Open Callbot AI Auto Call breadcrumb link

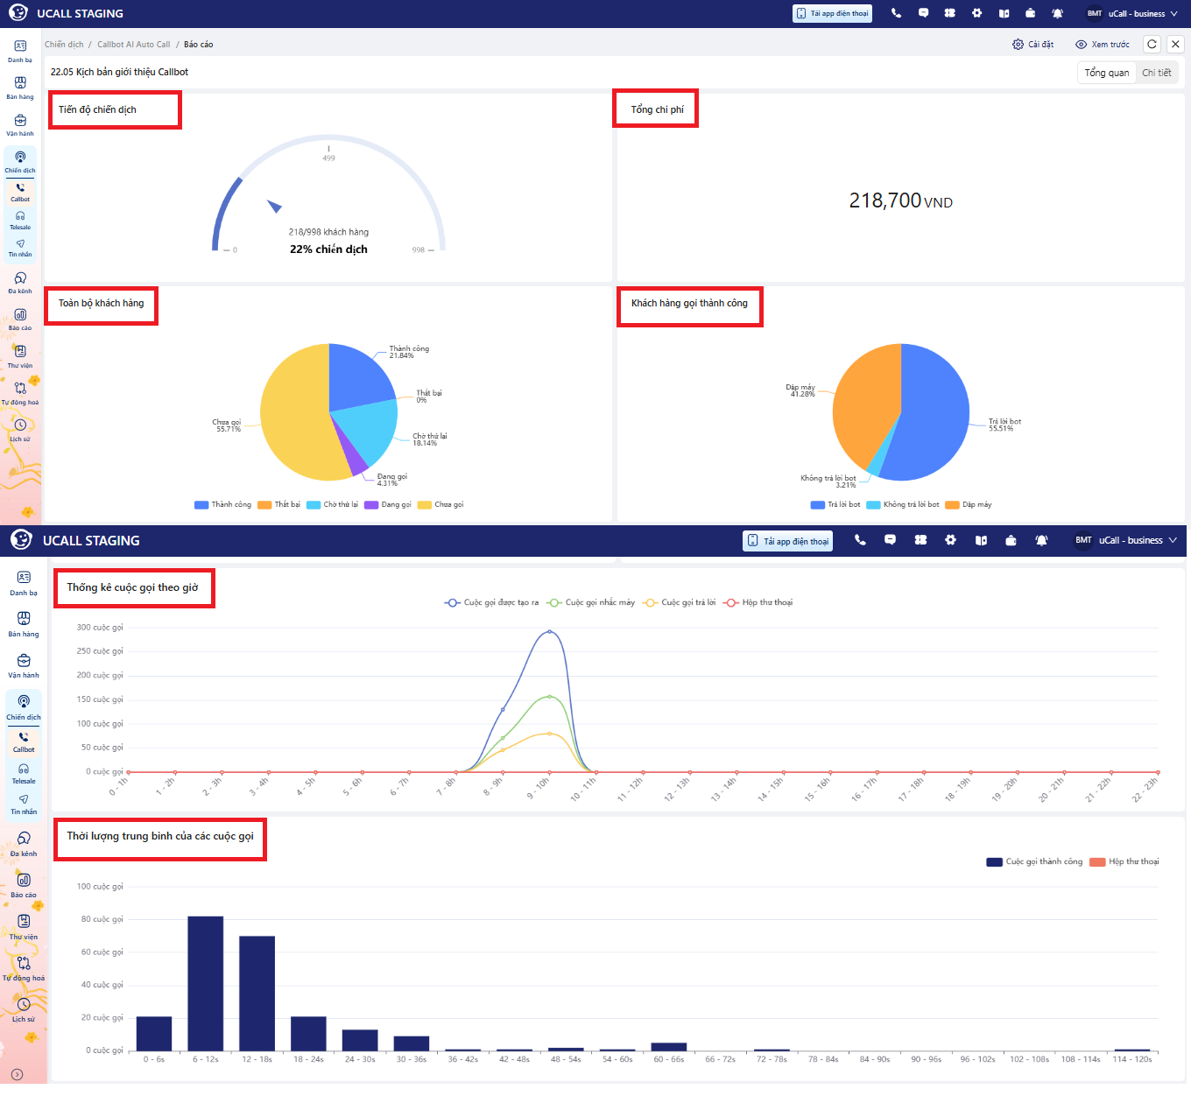coord(134,45)
